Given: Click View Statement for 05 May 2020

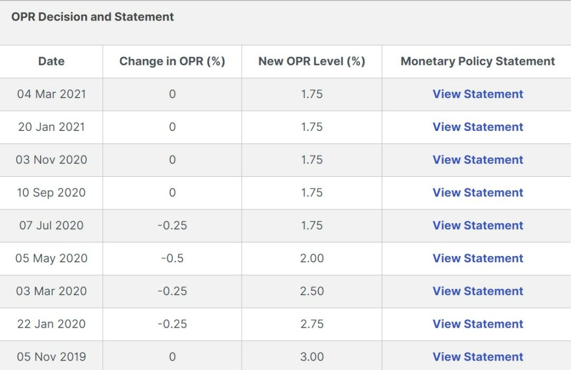Looking at the screenshot, I should [477, 258].
